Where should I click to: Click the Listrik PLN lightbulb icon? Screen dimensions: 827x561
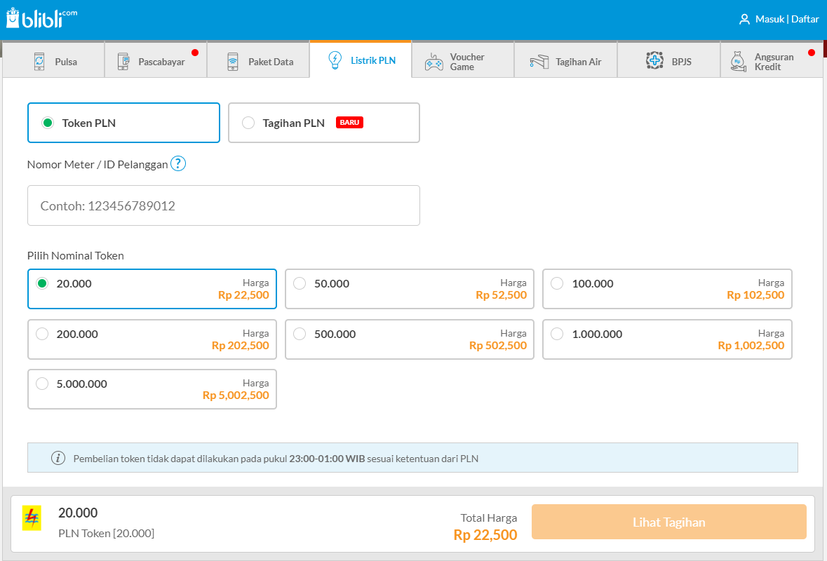335,60
